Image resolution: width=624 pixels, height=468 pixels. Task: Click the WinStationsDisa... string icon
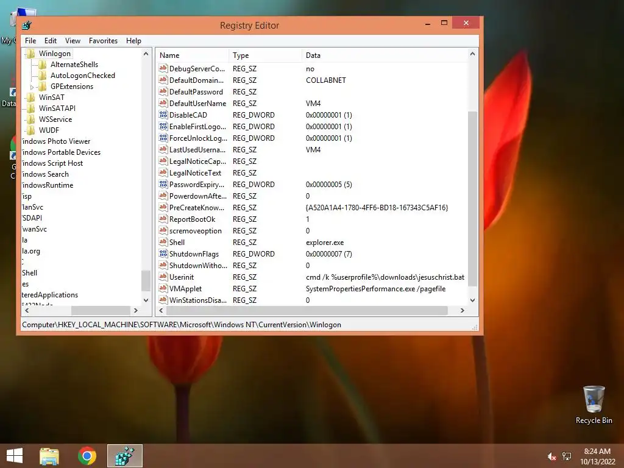point(163,299)
